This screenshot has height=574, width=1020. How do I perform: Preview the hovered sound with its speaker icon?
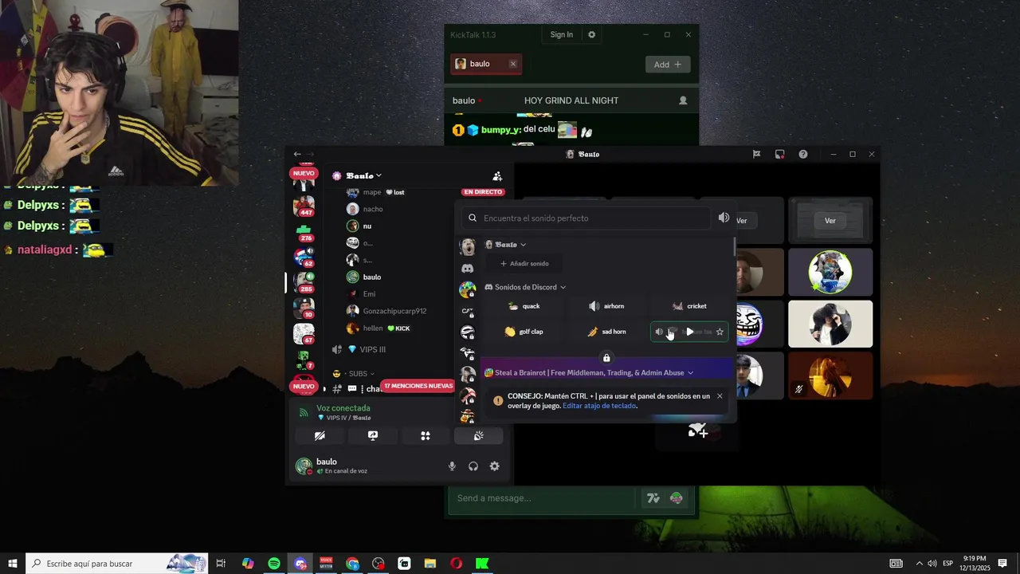coord(659,332)
